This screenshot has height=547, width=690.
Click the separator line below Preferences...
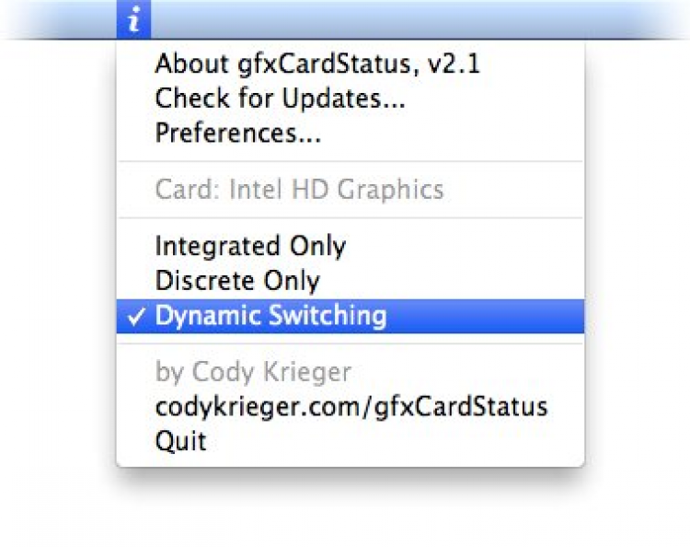[350, 162]
